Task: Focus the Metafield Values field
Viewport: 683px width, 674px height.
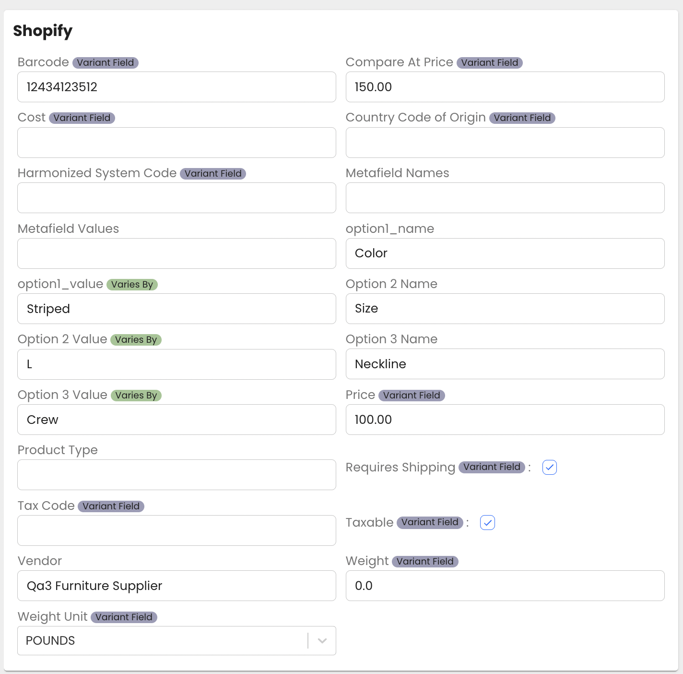Action: (177, 253)
